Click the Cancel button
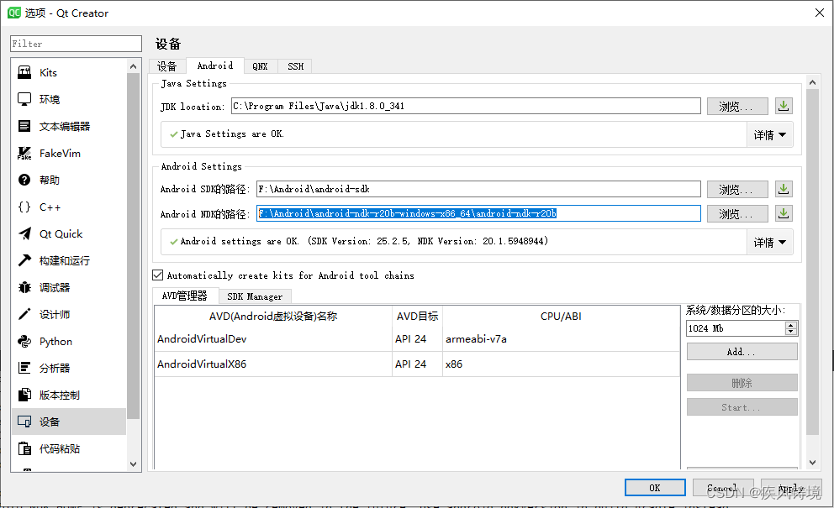 [723, 487]
